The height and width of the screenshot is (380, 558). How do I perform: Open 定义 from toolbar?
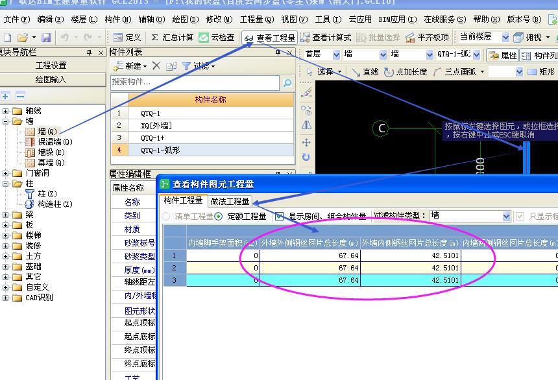(x=127, y=38)
